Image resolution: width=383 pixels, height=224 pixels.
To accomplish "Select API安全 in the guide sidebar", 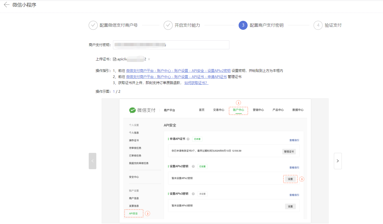I will 134,213.
